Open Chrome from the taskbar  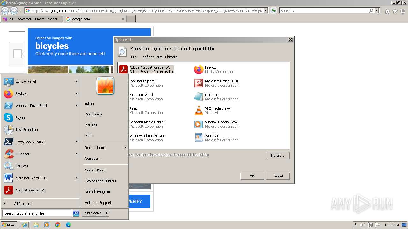tap(58, 225)
